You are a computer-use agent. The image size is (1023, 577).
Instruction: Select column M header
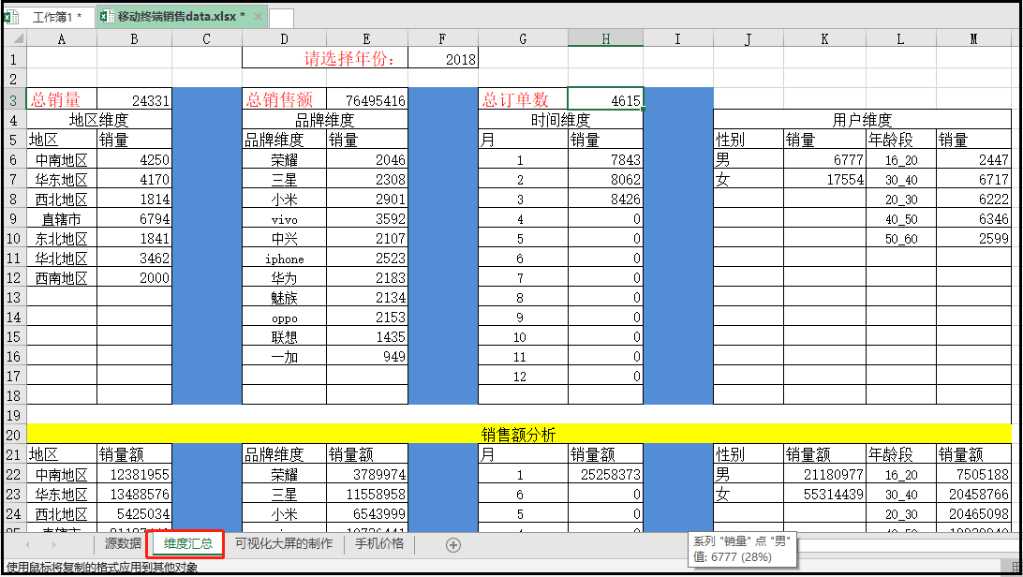click(x=973, y=38)
